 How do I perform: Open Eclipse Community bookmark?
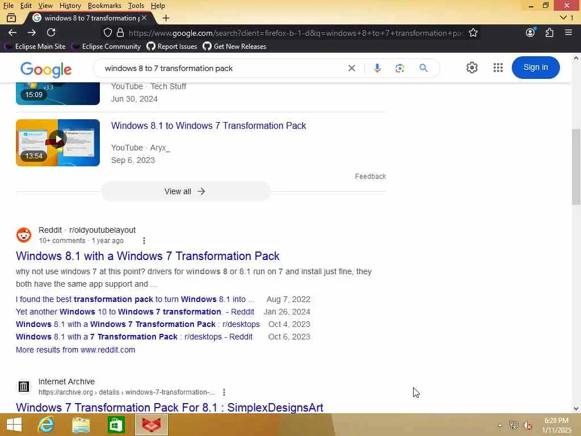point(106,47)
